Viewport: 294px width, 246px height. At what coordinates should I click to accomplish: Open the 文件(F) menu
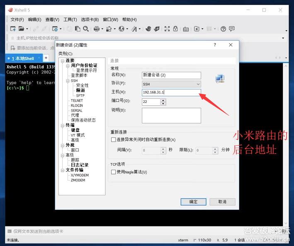coord(17,19)
